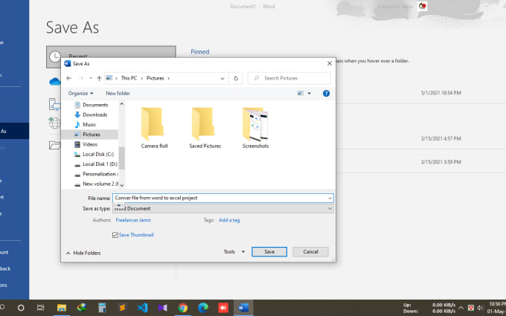Open Google Chrome from the taskbar

182,308
